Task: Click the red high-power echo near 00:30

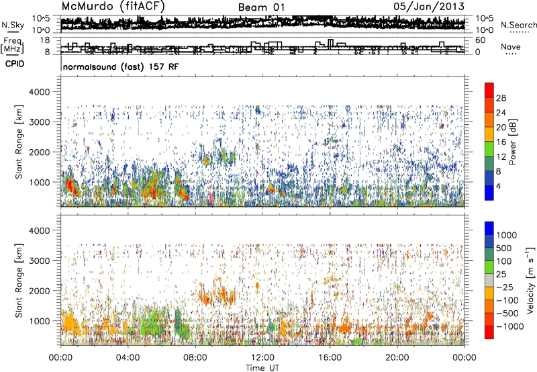Action: point(70,186)
